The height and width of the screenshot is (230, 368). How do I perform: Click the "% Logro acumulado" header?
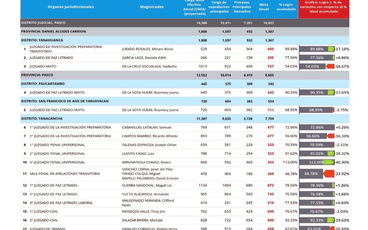pos(286,7)
